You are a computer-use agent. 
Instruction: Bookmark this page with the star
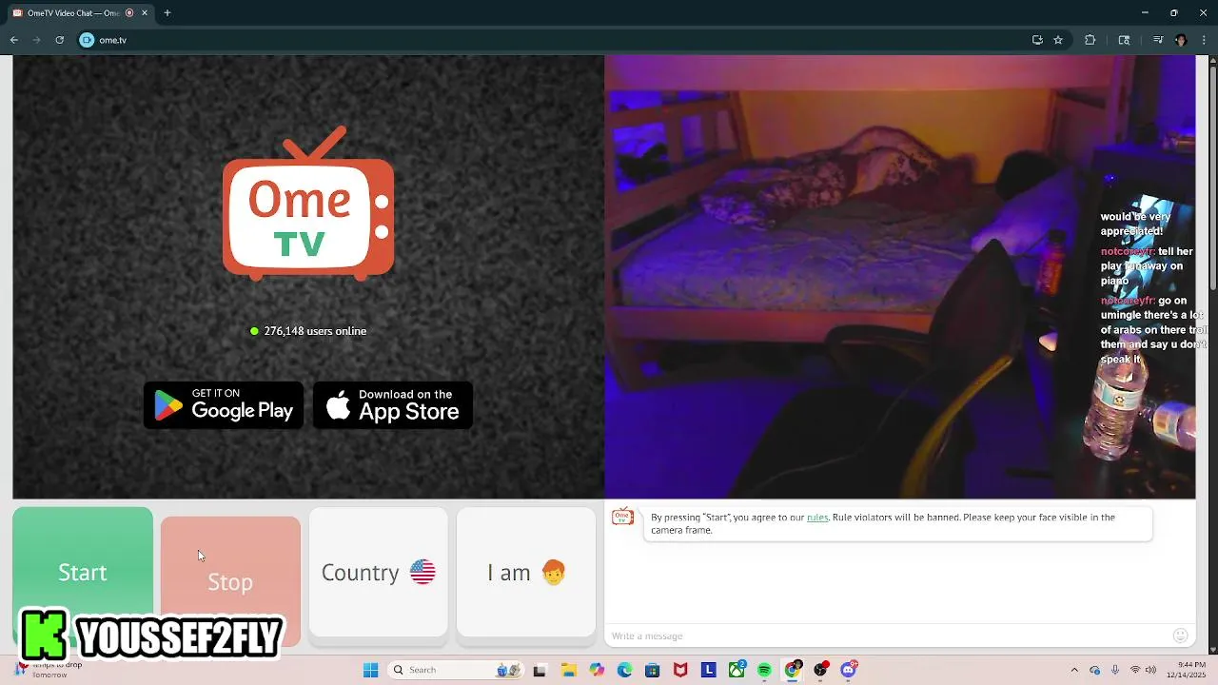click(x=1058, y=40)
